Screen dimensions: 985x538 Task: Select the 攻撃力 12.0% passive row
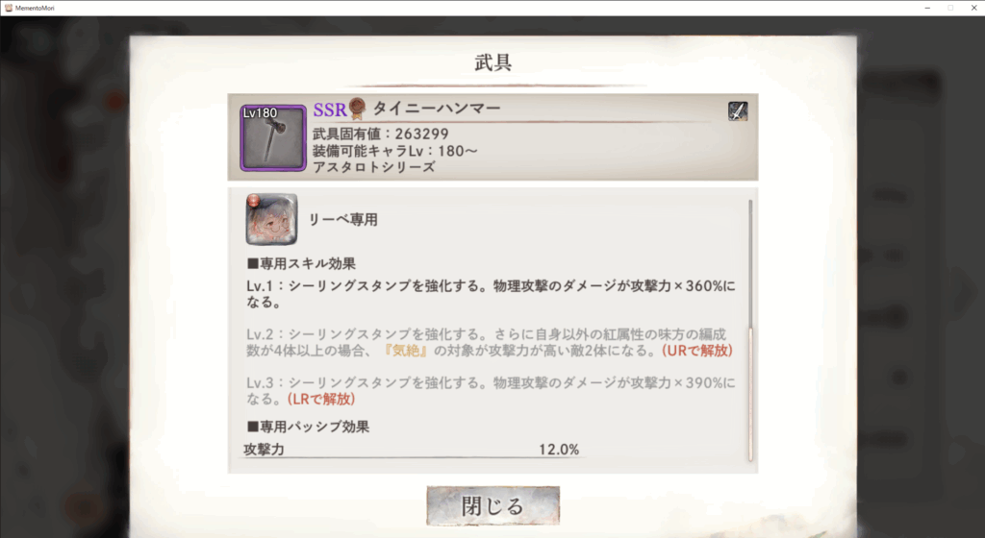[x=412, y=450]
